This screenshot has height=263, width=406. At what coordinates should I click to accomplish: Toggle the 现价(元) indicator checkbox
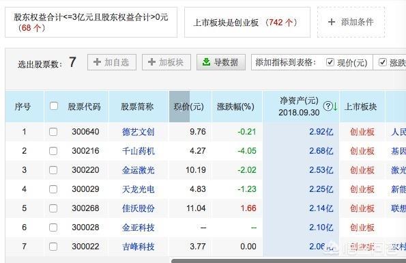click(x=330, y=62)
